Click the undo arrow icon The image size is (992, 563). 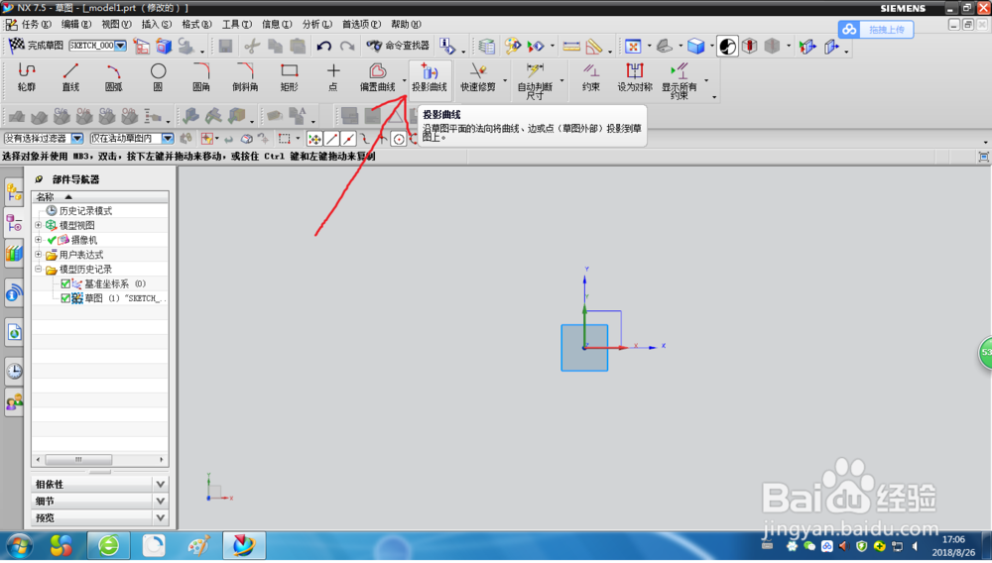tap(324, 47)
